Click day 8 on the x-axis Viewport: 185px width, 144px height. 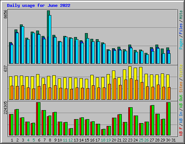click(50, 140)
